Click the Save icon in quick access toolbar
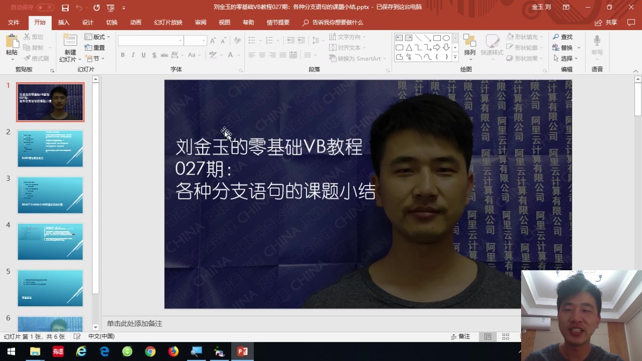 (x=65, y=8)
